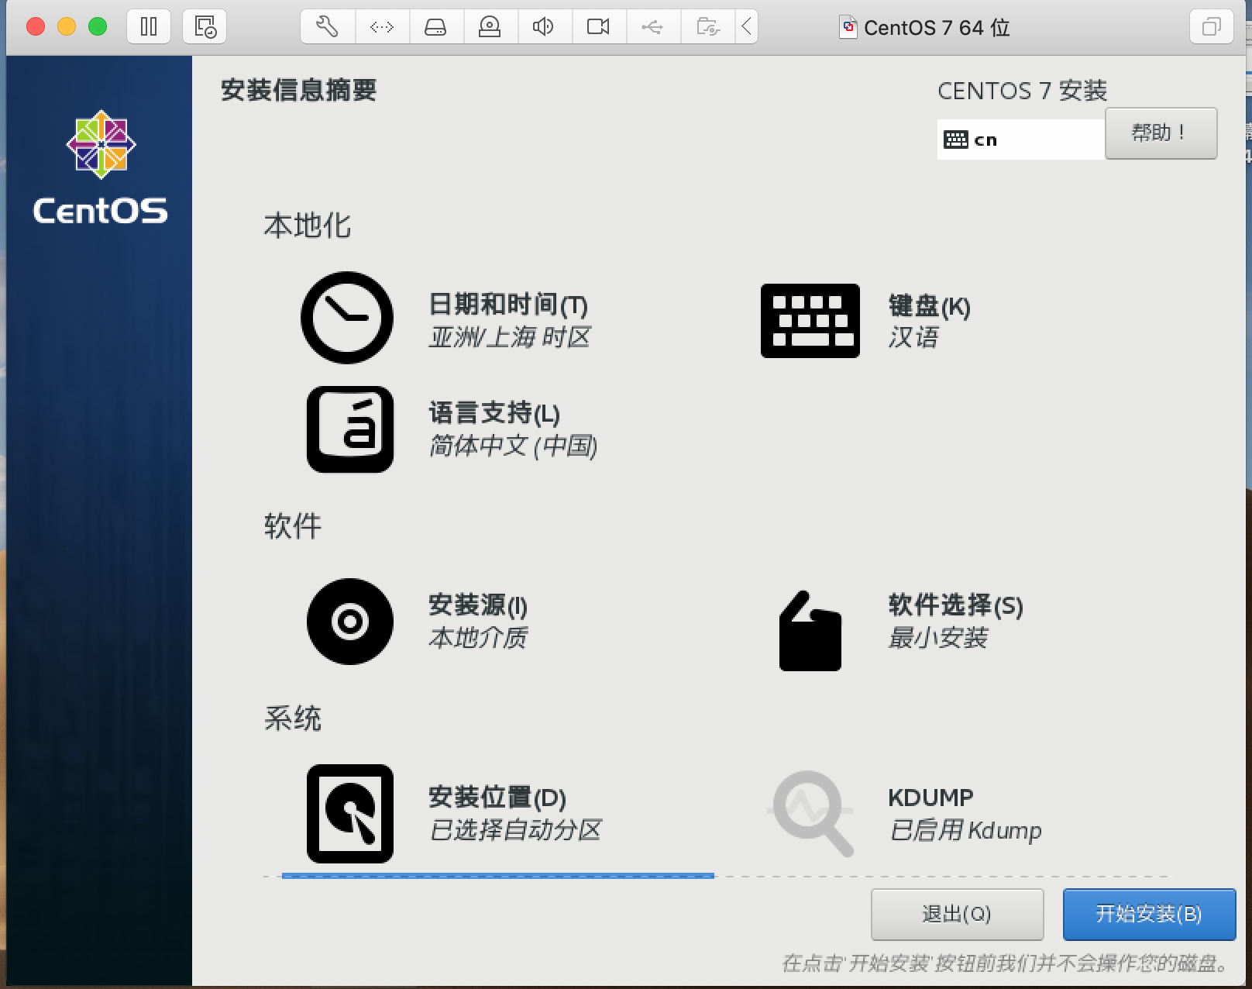The height and width of the screenshot is (989, 1252).
Task: Click 开始安装 to begin installation
Action: [1148, 914]
